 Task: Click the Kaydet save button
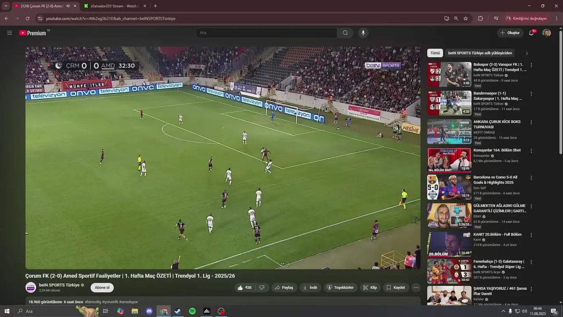[396, 288]
